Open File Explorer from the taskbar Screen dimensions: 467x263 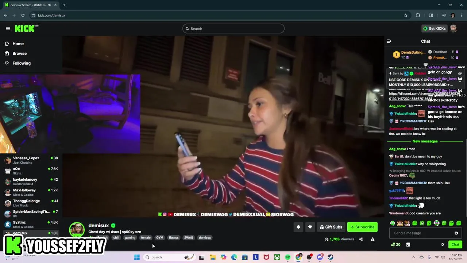coord(213,257)
